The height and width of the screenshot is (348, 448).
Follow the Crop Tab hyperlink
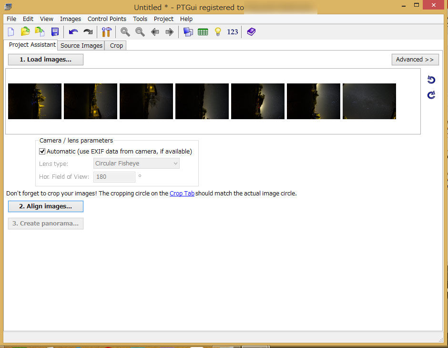(x=182, y=194)
